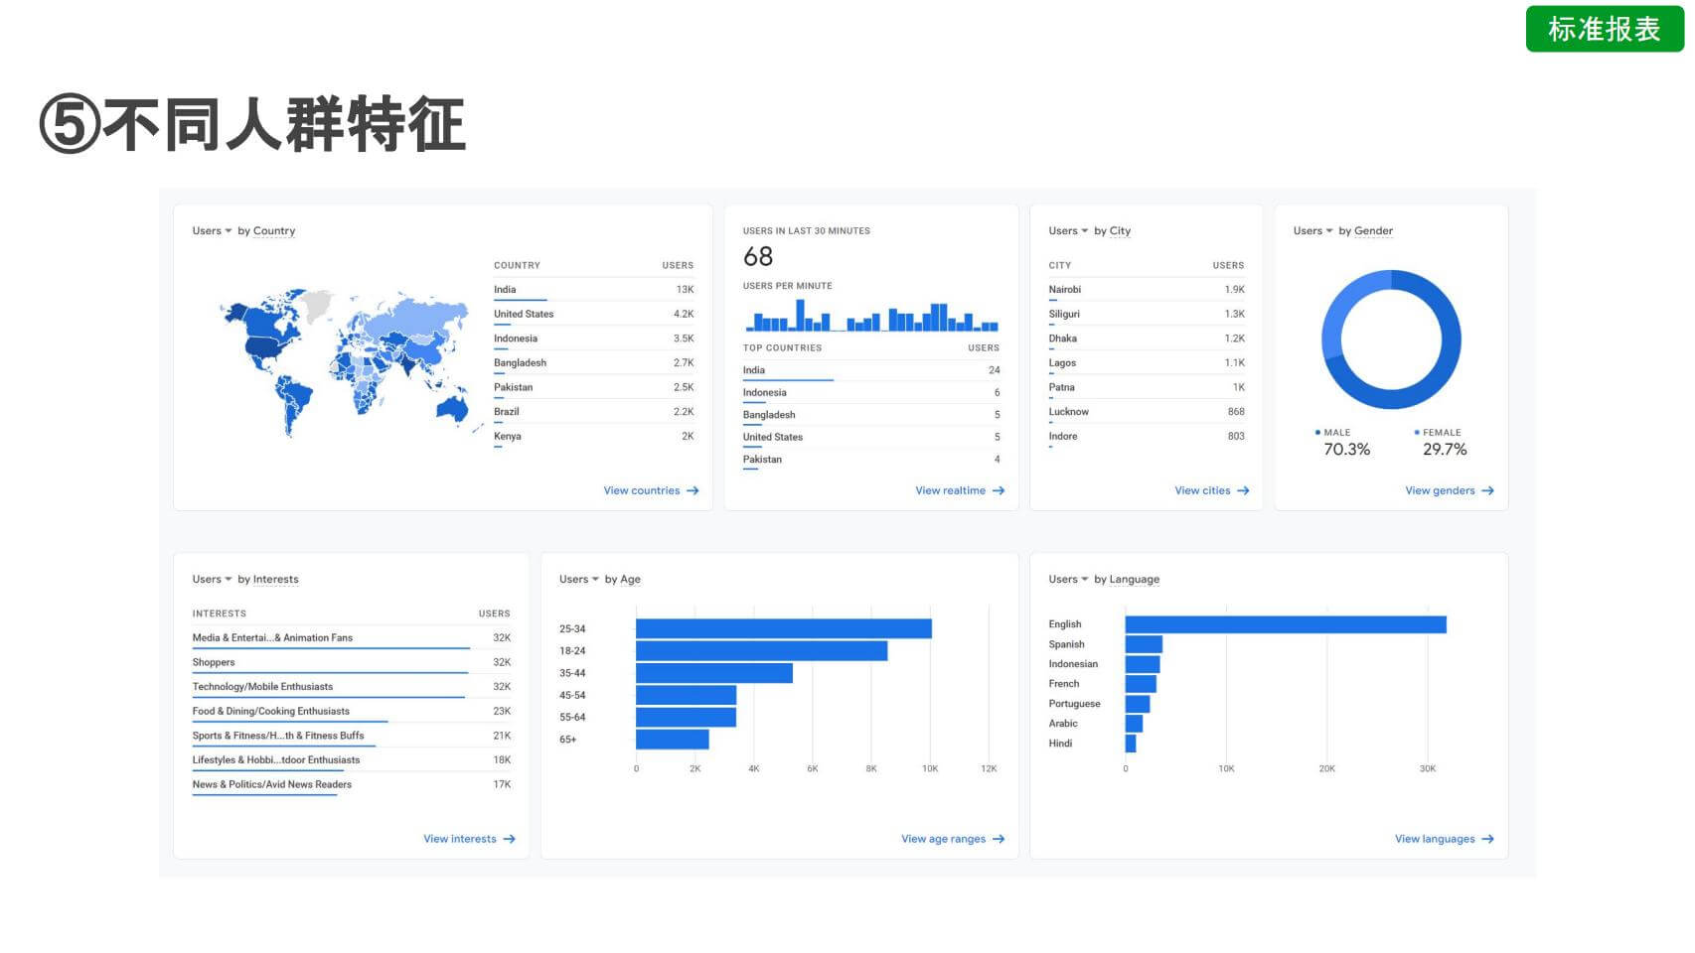The image size is (1695, 953).
Task: Open the View countries link
Action: [x=642, y=490]
